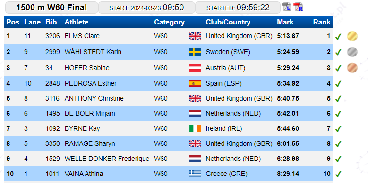The width and height of the screenshot is (368, 183).
Task: Open athlete ELMS Clare's entry
Action: (x=82, y=36)
